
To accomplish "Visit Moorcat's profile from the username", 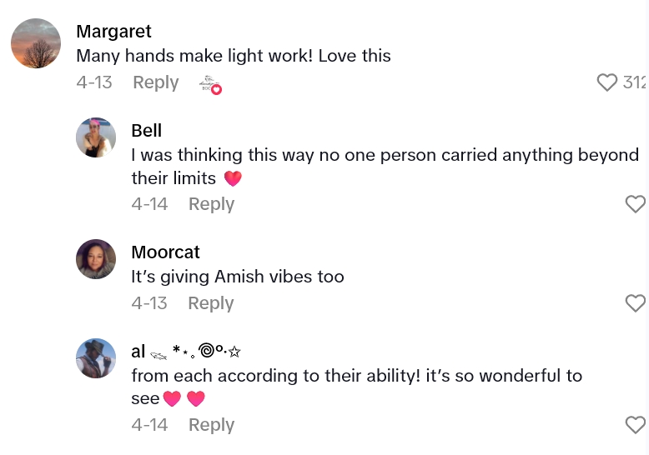I will tap(166, 252).
